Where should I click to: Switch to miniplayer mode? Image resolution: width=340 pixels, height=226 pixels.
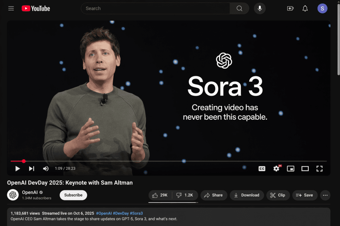click(x=290, y=169)
